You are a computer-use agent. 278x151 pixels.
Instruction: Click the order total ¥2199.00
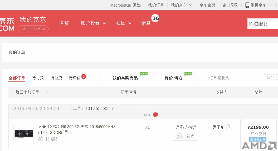[258, 127]
